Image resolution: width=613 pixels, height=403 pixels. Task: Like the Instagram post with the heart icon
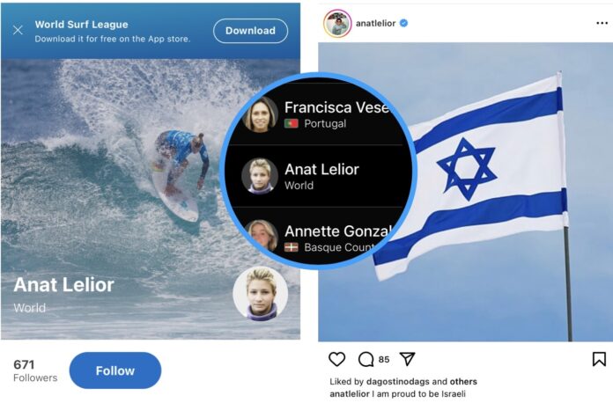coord(337,359)
